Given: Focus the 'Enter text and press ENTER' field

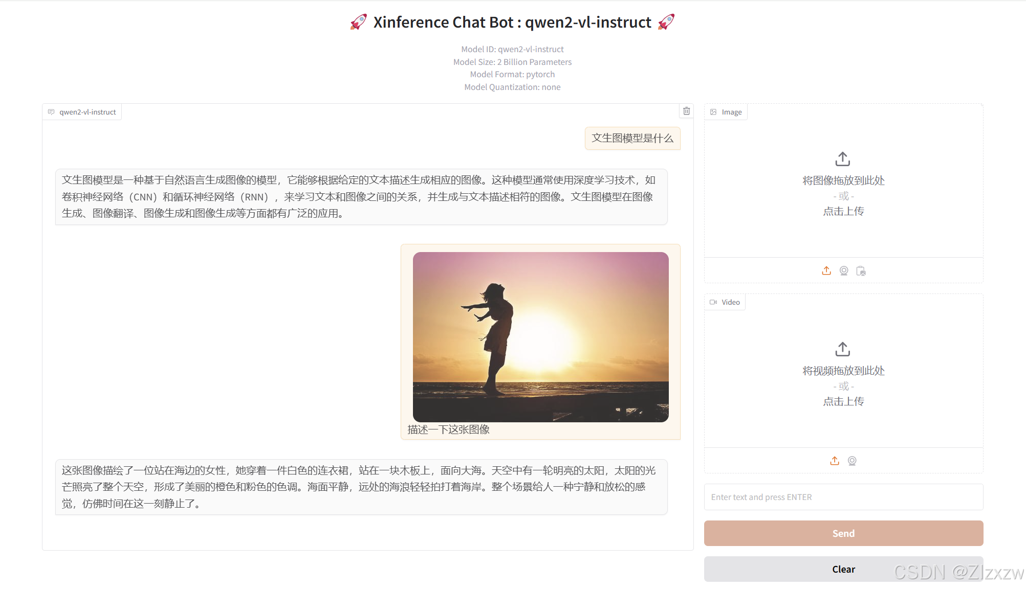Looking at the screenshot, I should (x=843, y=497).
